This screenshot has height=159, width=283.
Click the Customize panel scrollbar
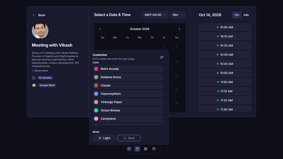coord(165,95)
